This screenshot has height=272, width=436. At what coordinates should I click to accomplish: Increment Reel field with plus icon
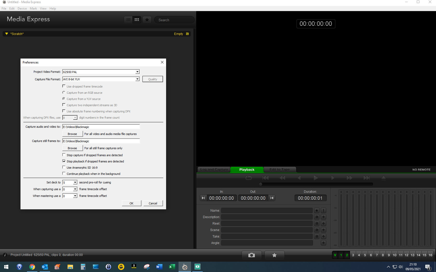323,224
